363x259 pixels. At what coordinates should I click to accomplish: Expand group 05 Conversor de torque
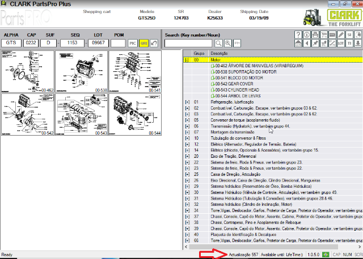point(187,120)
